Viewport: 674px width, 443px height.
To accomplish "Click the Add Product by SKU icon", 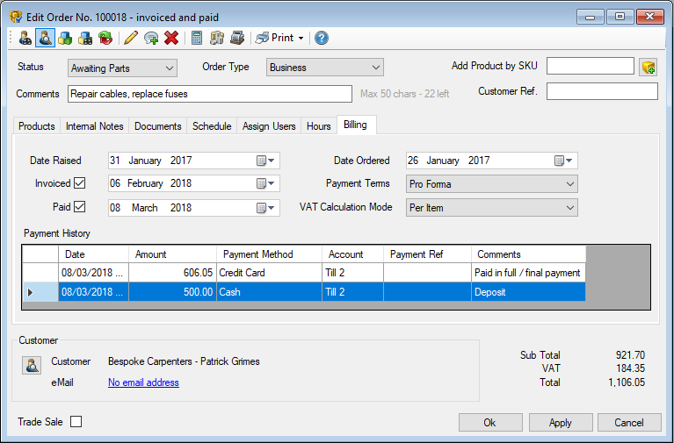I will coord(649,68).
